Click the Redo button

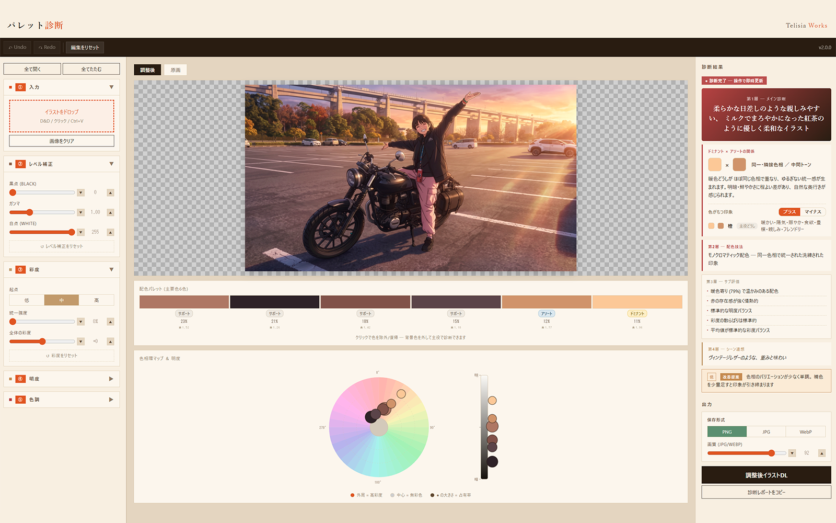47,47
